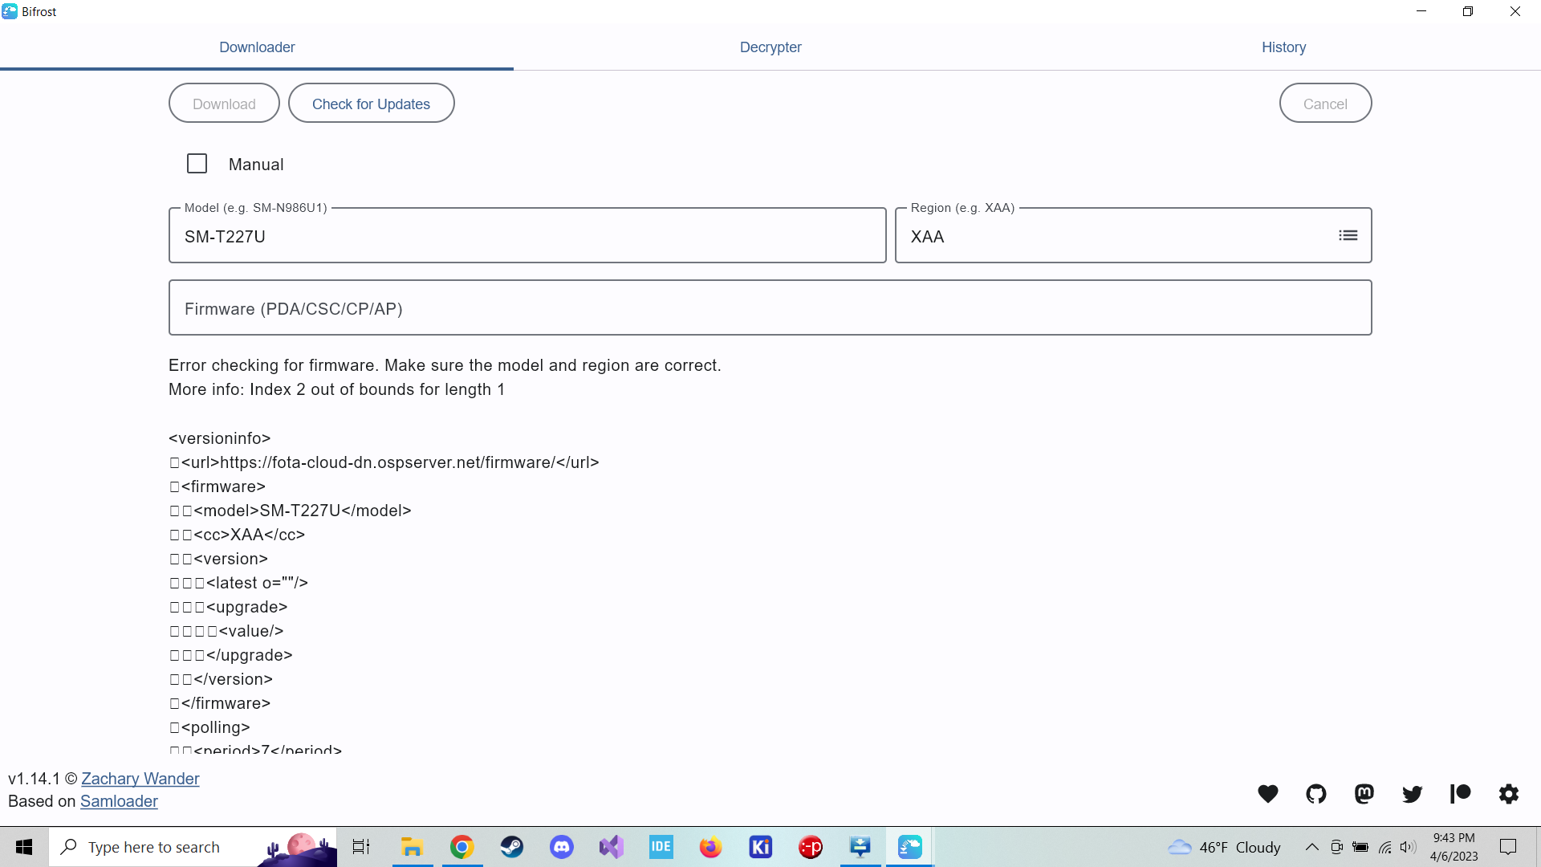Show hidden system tray icons
Viewport: 1541px width, 867px height.
[1312, 847]
